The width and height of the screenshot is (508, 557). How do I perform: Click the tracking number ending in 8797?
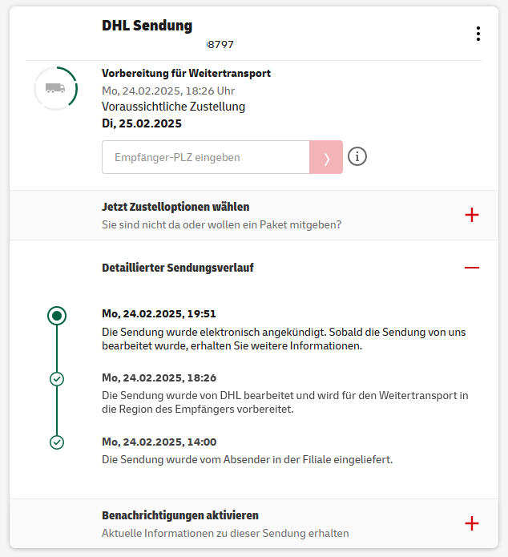(x=220, y=44)
